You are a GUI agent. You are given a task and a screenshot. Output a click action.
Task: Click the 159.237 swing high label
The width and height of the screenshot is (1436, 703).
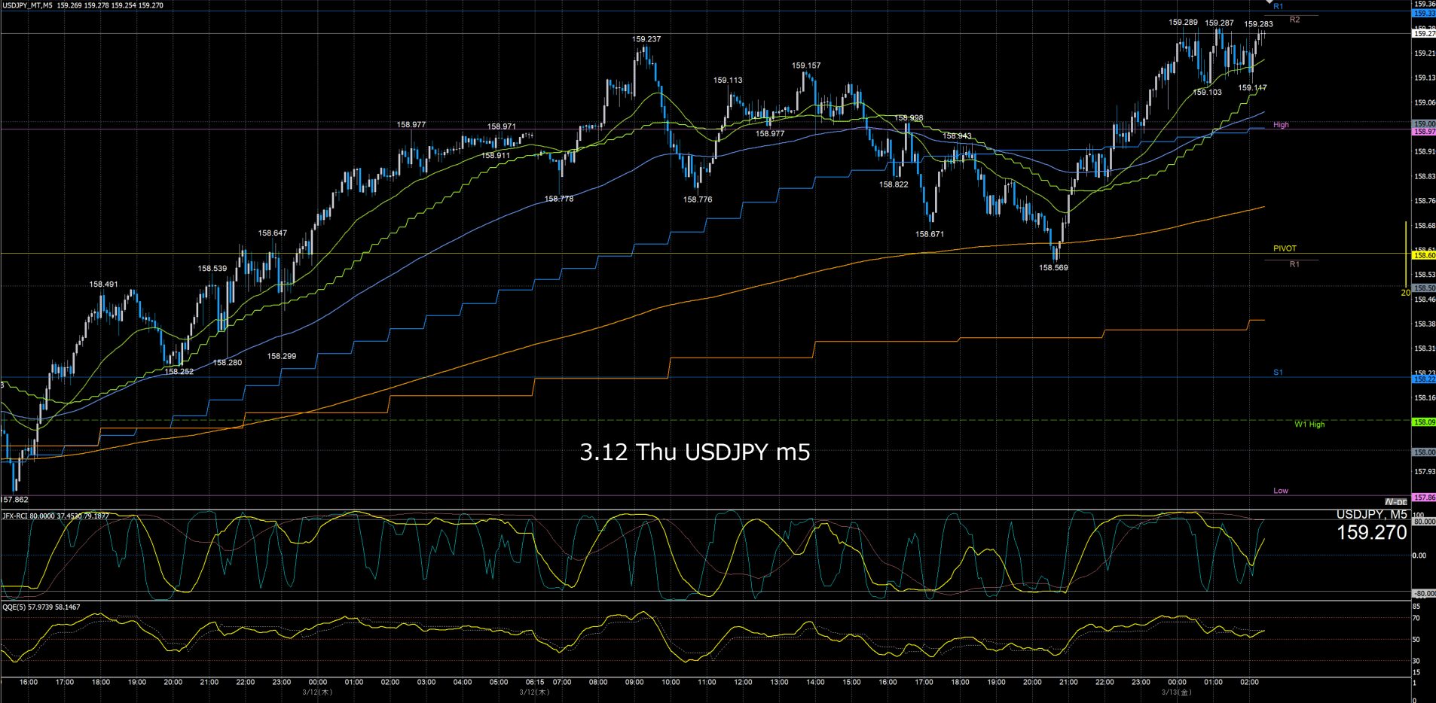(646, 39)
